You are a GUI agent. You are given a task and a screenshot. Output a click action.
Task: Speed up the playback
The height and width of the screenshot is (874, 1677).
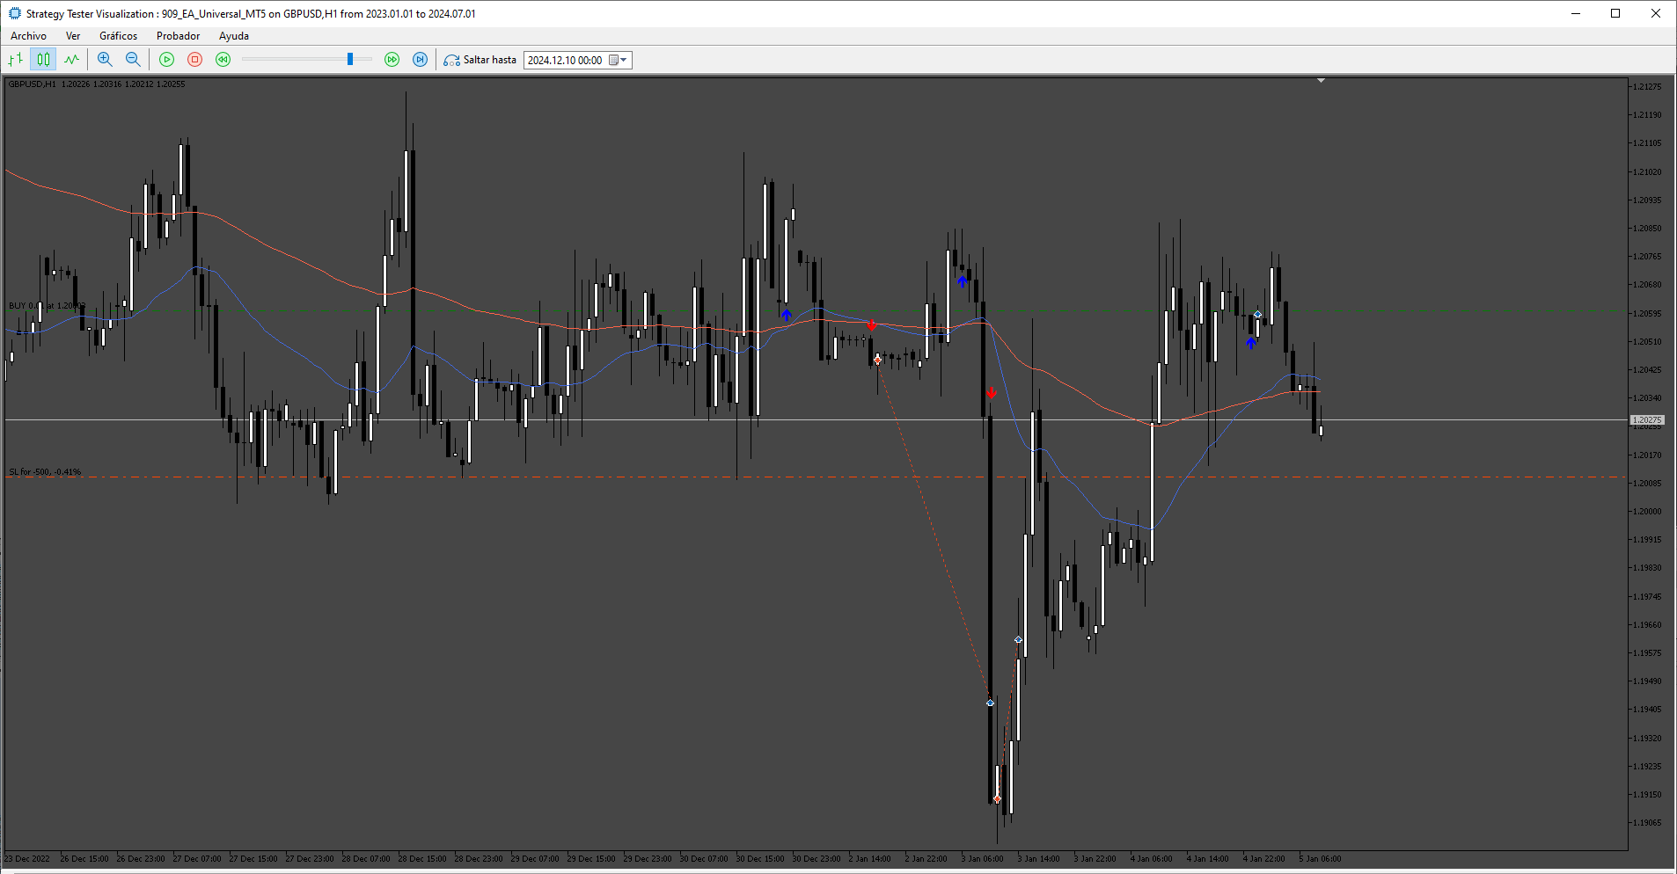coord(392,60)
